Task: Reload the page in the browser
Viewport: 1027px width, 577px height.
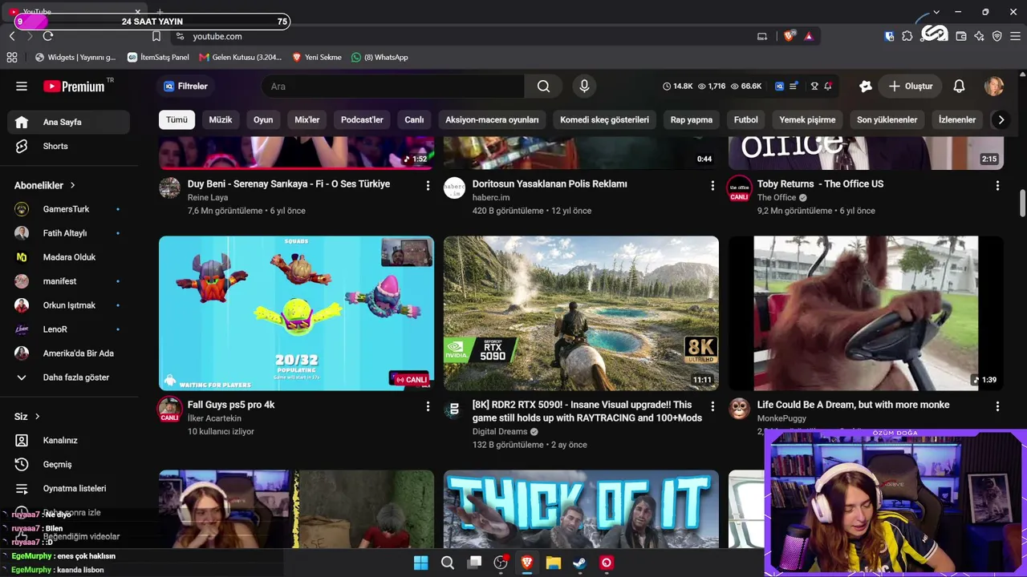Action: (x=48, y=36)
